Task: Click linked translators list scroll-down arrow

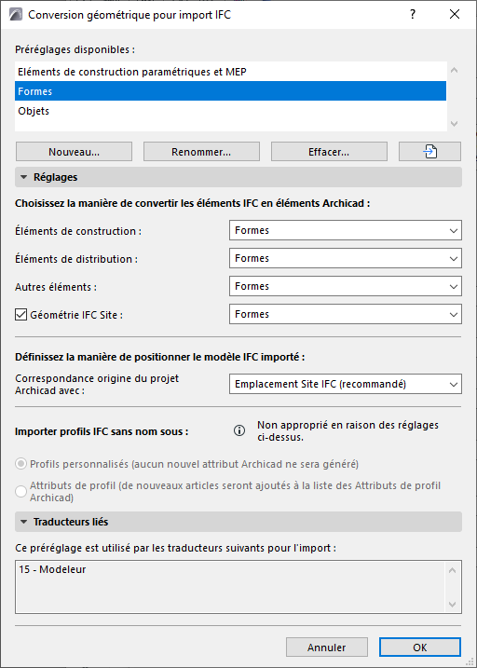Action: (452, 605)
